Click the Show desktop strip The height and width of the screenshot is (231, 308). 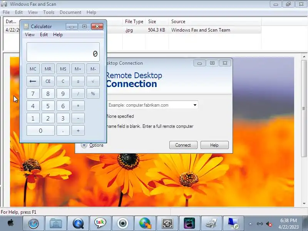tap(305, 224)
